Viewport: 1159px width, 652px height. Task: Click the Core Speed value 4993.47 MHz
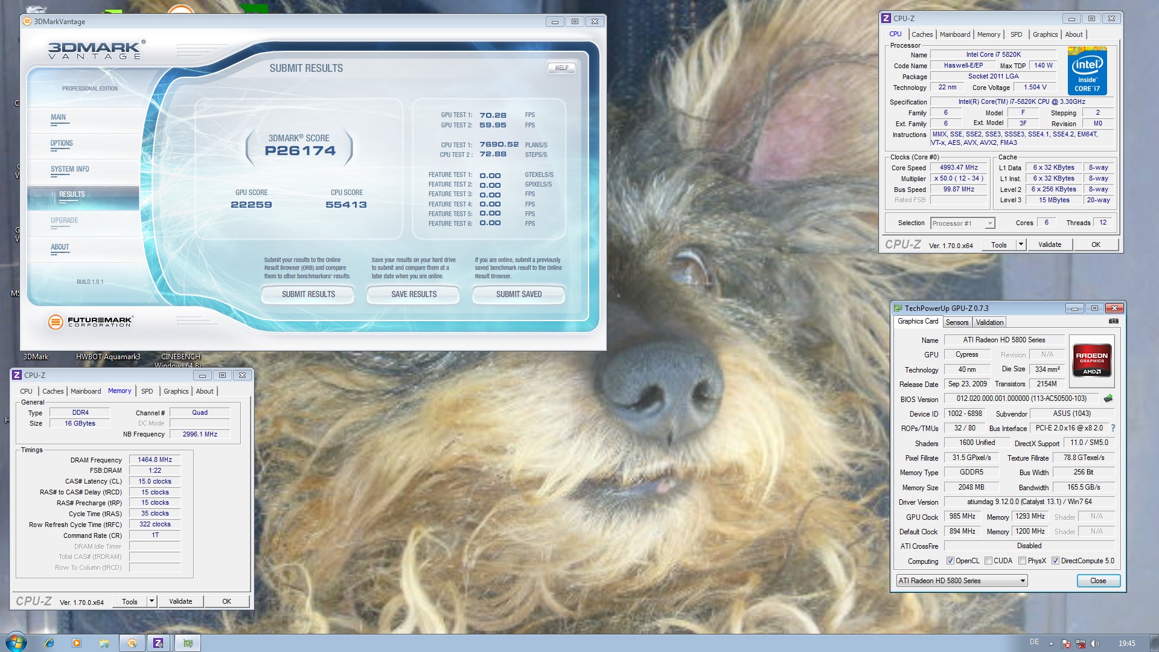pyautogui.click(x=959, y=168)
